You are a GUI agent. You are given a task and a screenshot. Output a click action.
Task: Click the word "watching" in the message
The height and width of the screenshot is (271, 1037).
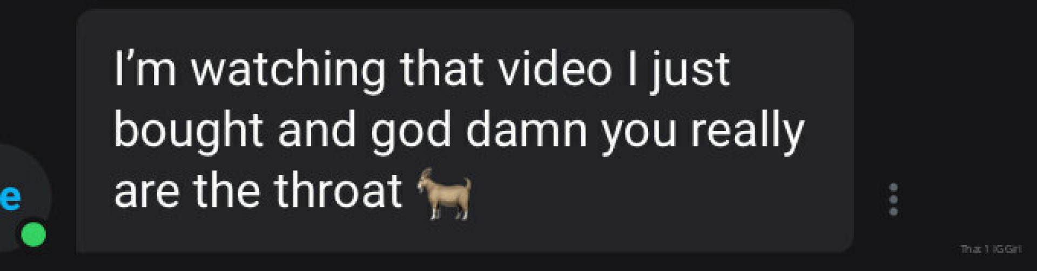click(288, 71)
